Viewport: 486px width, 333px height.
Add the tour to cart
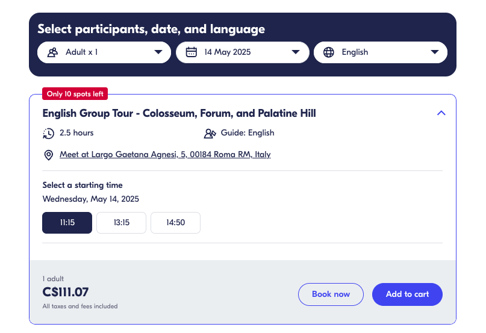click(x=407, y=294)
